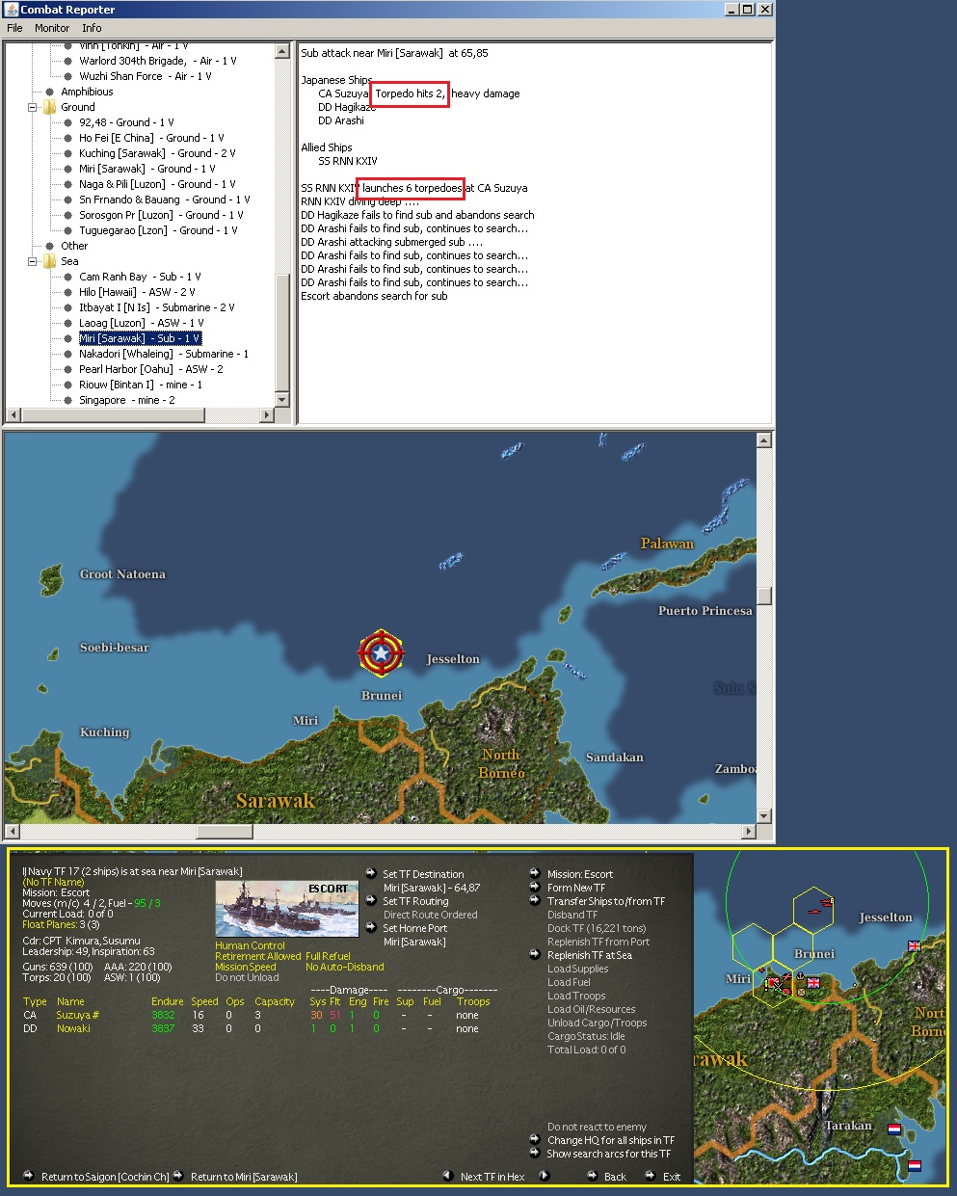The width and height of the screenshot is (957, 1196).
Task: Click the tree panel scroll-right arrow
Action: (267, 415)
